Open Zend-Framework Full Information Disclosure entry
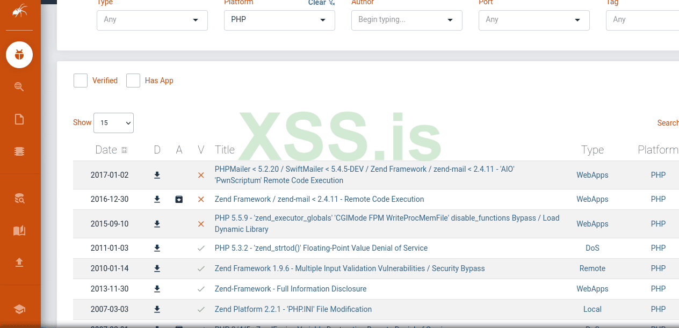 [291, 289]
